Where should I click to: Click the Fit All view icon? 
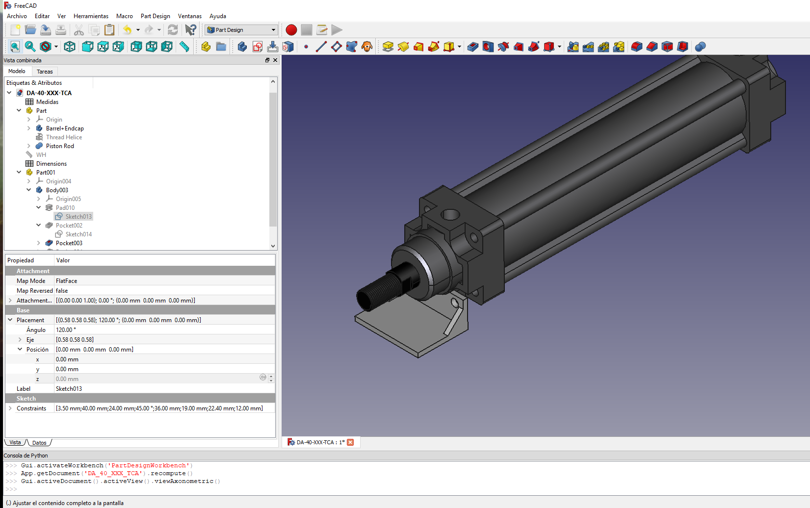pos(15,47)
